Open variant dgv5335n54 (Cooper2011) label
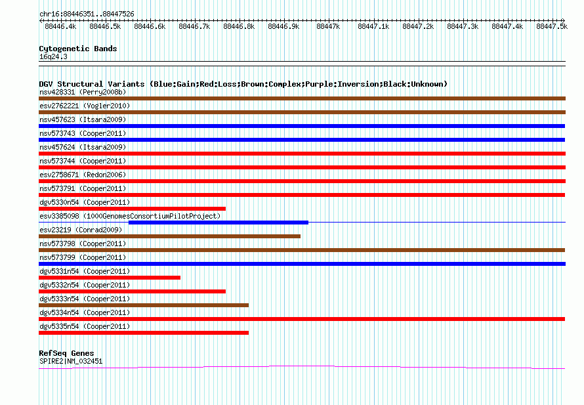This screenshot has width=584, height=405. pyautogui.click(x=85, y=326)
